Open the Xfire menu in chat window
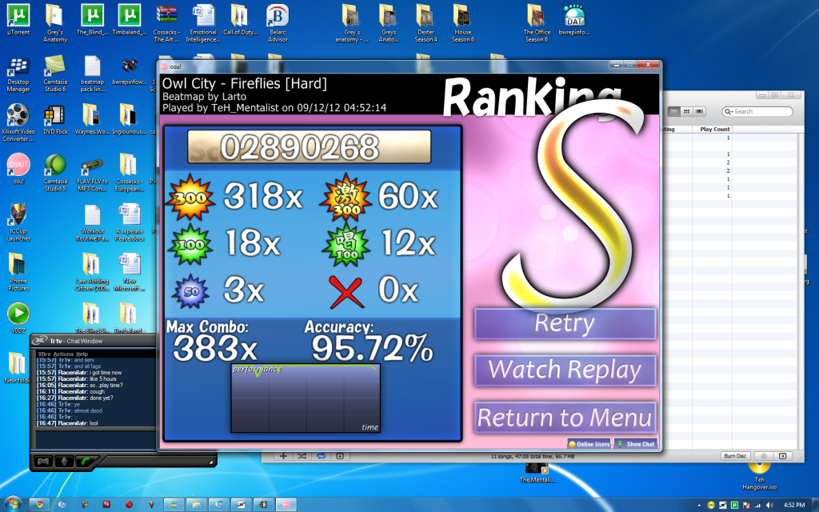Image resolution: width=819 pixels, height=512 pixels. coord(44,354)
